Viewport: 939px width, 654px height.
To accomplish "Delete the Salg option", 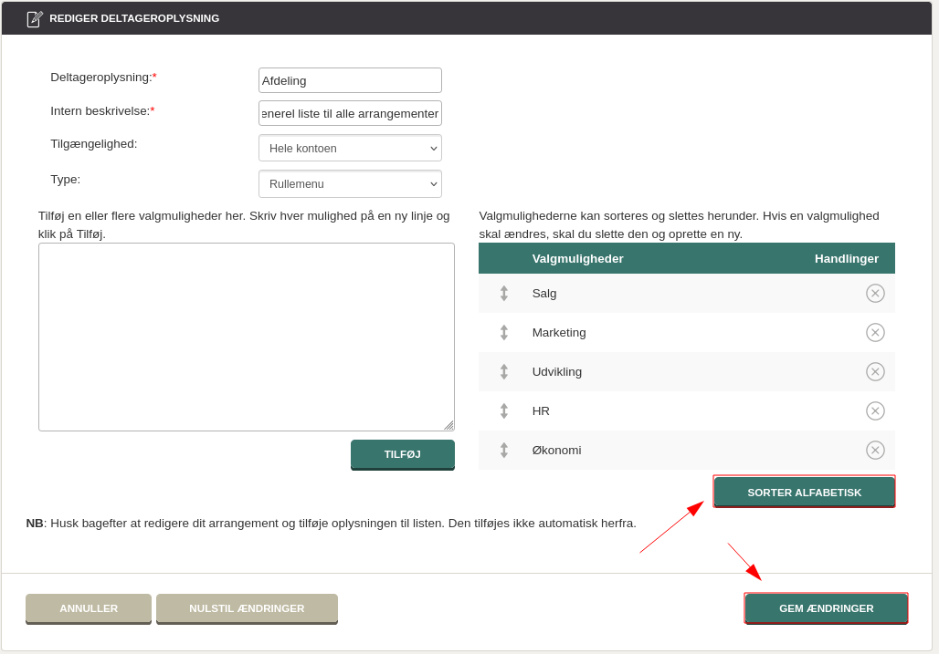I will tap(875, 294).
